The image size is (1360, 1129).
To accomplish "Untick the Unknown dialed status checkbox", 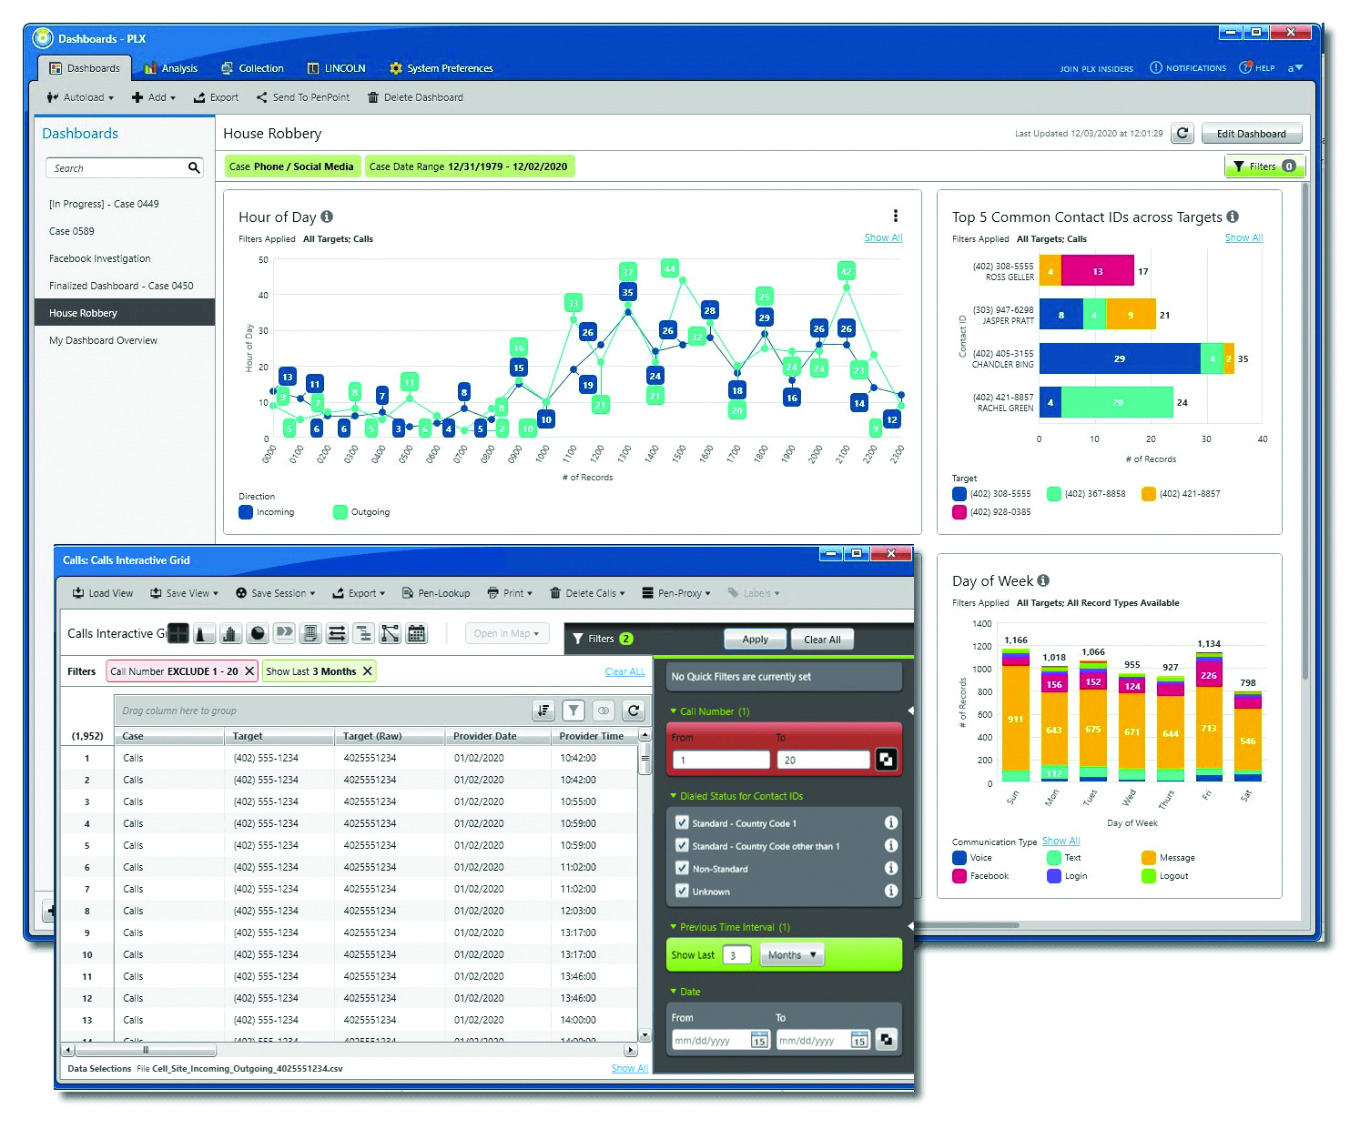I will point(682,891).
